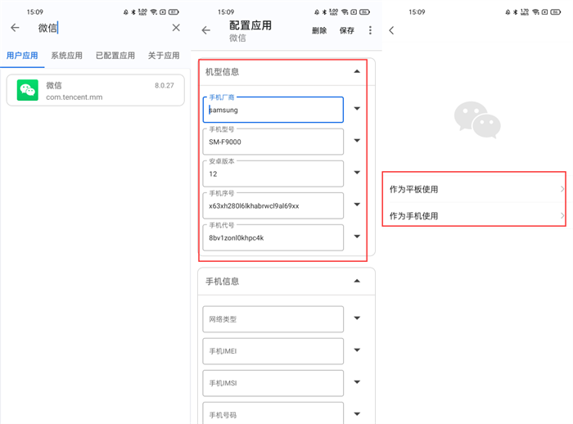Switch to the 用户应用 tab

tap(22, 56)
